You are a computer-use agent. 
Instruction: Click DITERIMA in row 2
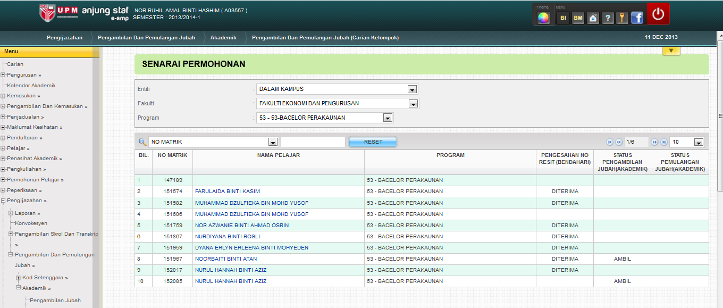coord(565,192)
